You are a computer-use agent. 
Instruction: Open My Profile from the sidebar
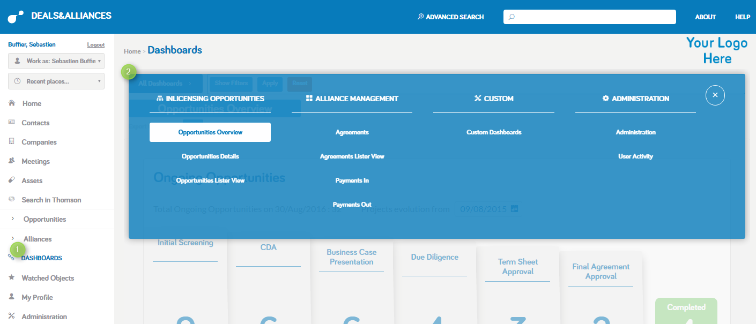pos(37,297)
